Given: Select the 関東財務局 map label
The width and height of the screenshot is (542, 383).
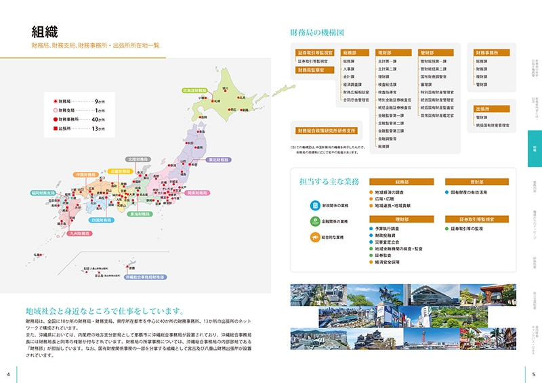Looking at the screenshot, I should 197,193.
